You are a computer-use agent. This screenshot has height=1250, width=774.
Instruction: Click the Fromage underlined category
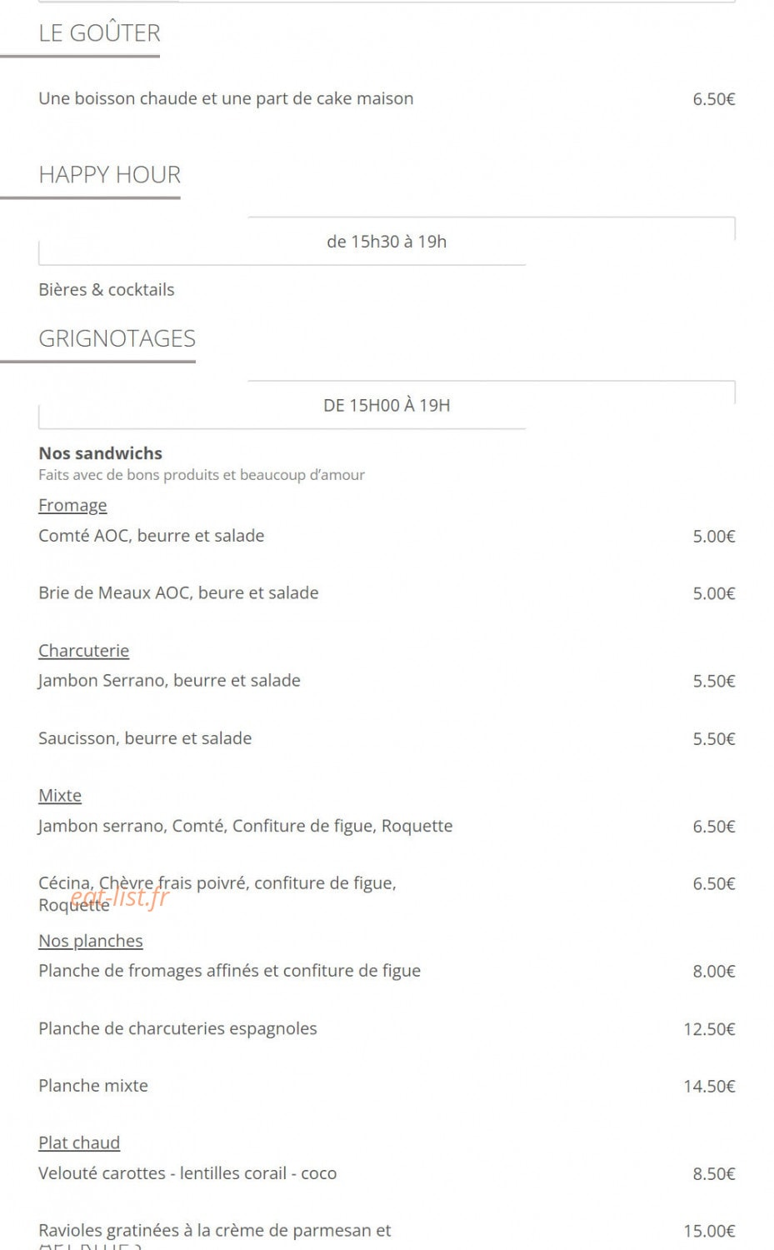click(x=72, y=506)
